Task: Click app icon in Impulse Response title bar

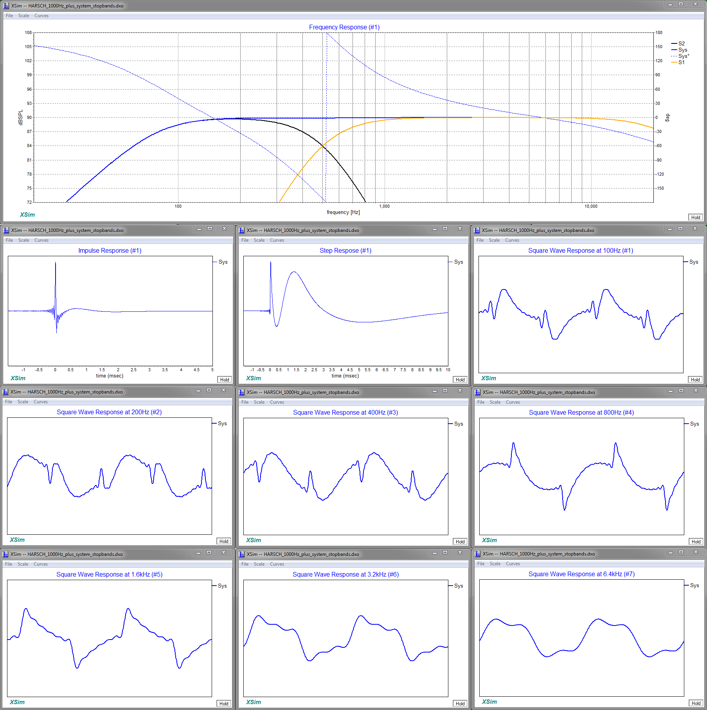Action: [x=6, y=230]
